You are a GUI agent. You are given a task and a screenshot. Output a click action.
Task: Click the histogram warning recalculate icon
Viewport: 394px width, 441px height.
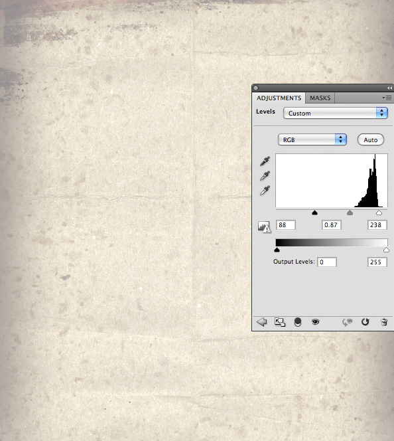tap(264, 226)
